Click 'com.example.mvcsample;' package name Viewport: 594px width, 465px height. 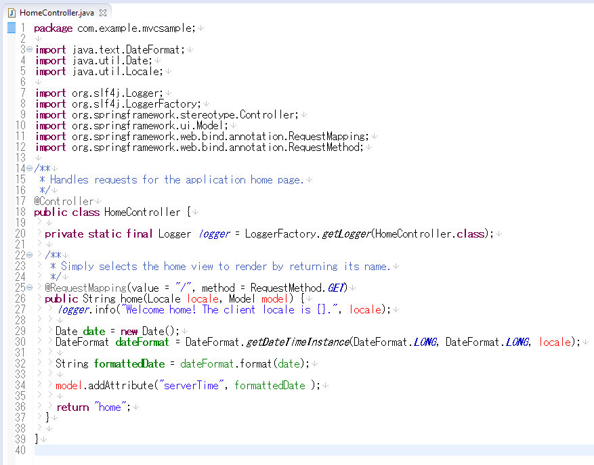[x=136, y=28]
